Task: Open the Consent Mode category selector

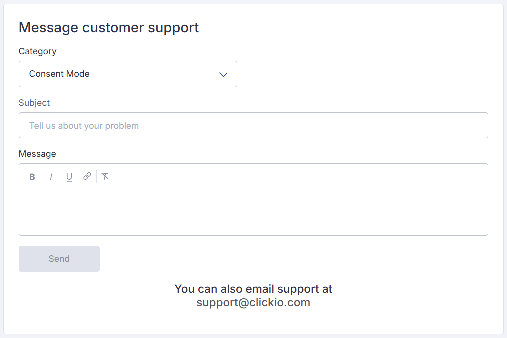Action: tap(128, 74)
